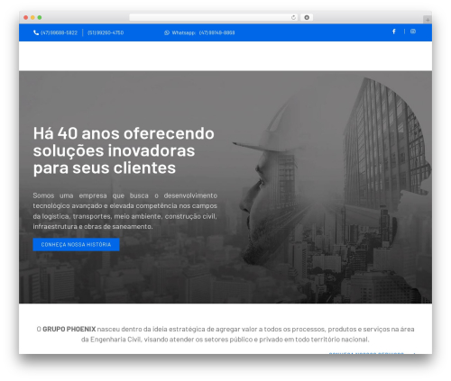The image size is (451, 381).
Task: Call the (47) phone number beside the handset icon
Action: point(59,32)
